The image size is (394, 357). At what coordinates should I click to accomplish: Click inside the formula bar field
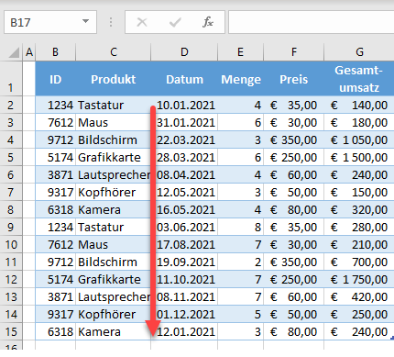[x=312, y=22]
